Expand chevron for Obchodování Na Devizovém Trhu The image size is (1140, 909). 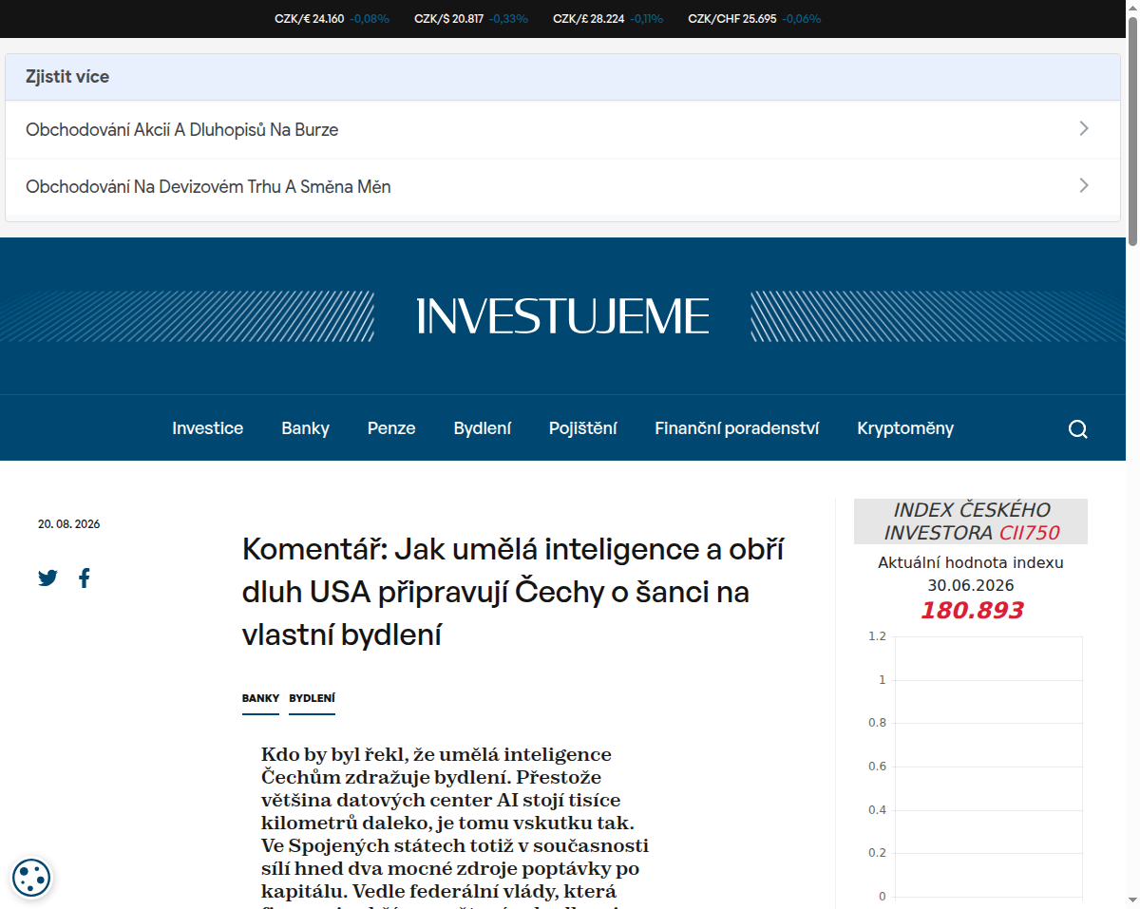(x=1084, y=186)
